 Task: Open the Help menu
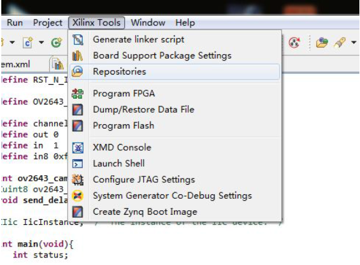coord(185,23)
